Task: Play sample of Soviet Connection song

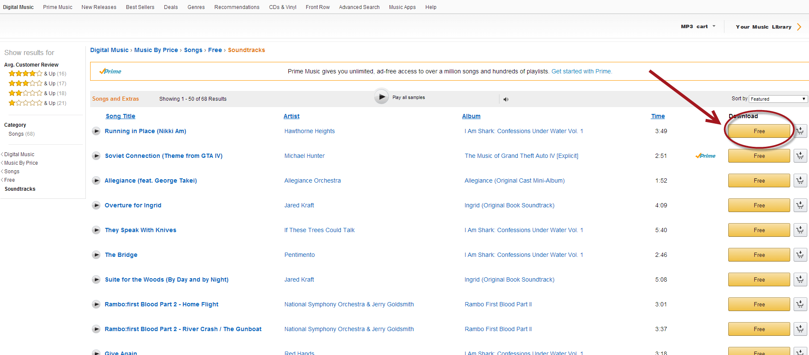Action: [x=96, y=156]
